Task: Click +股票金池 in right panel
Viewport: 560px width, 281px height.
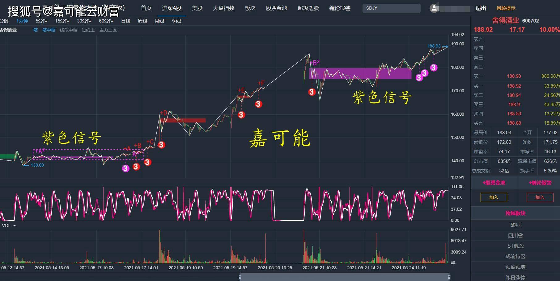Action: (x=494, y=183)
